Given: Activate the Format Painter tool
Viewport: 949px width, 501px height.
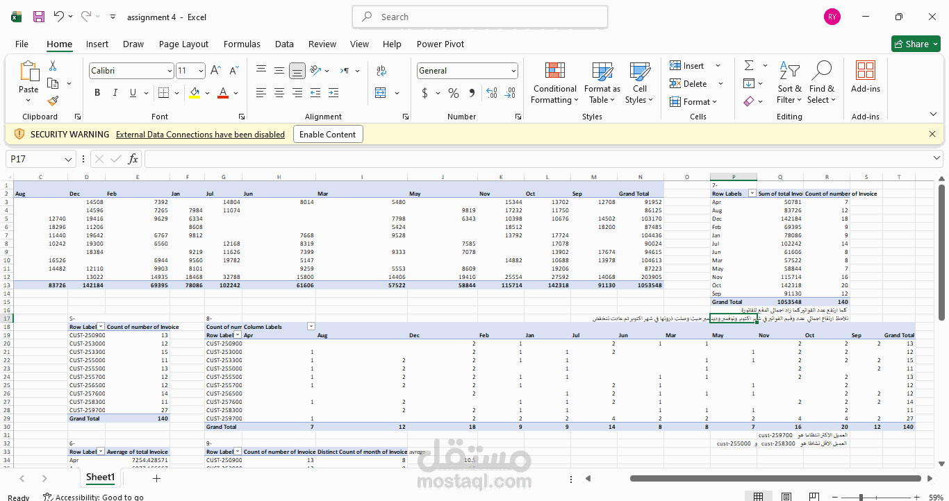Looking at the screenshot, I should point(52,101).
